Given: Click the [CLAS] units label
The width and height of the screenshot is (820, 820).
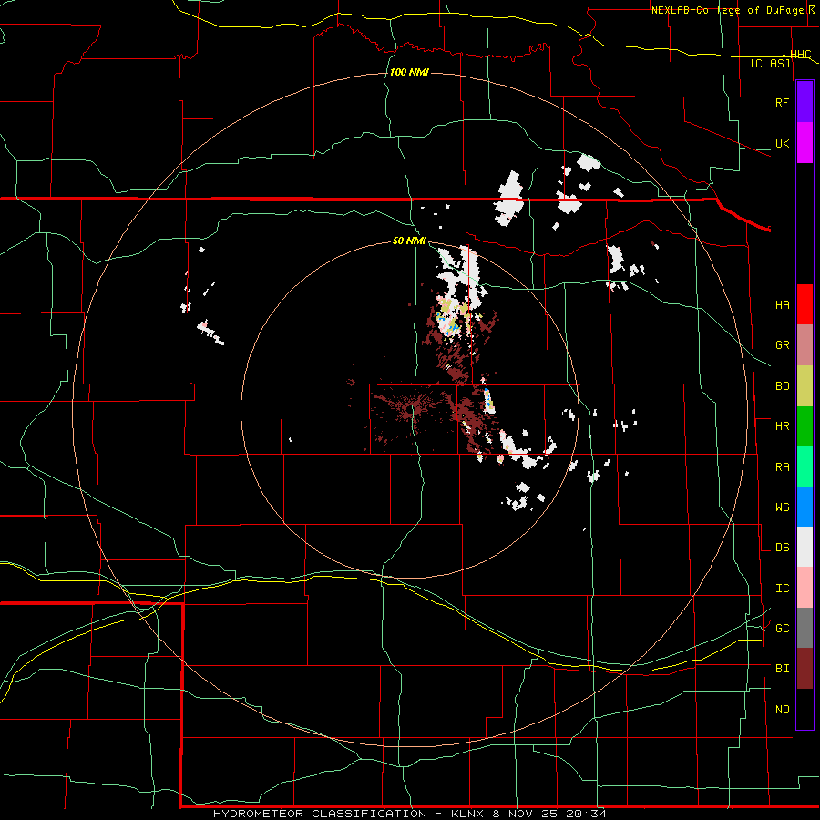Looking at the screenshot, I should click(x=770, y=64).
